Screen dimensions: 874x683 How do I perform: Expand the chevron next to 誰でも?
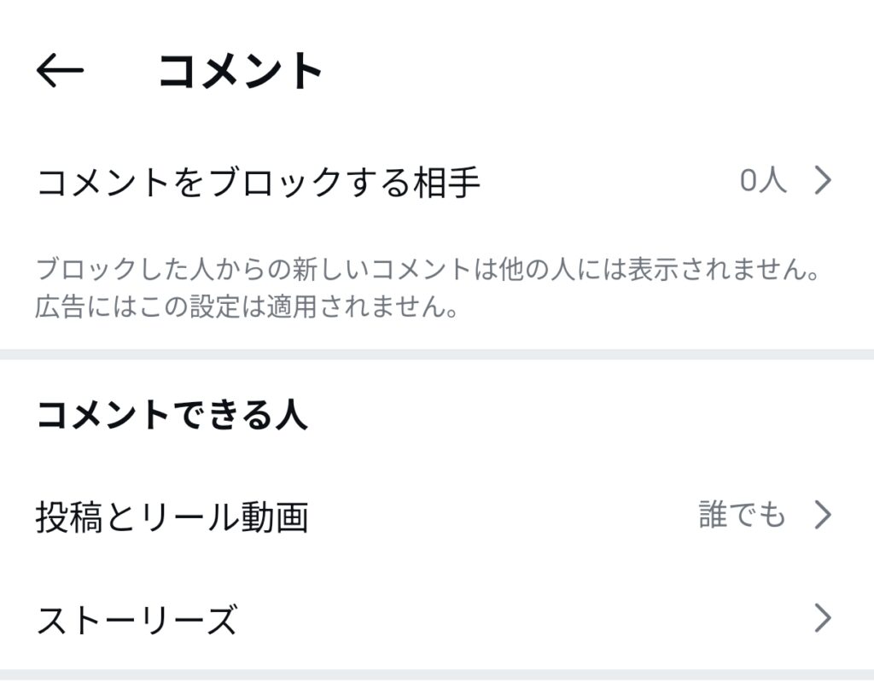click(x=822, y=516)
